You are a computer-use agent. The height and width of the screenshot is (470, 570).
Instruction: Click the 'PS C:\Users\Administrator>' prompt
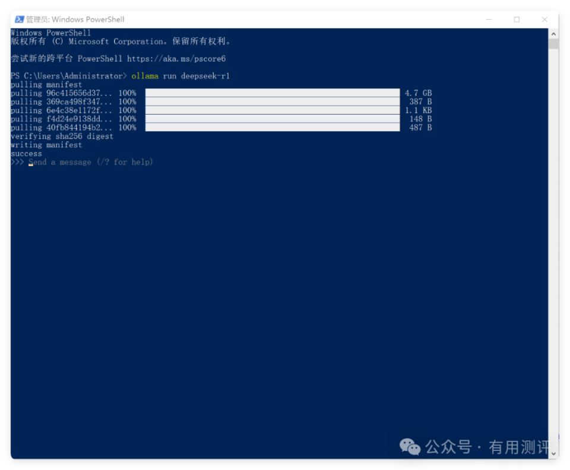(69, 76)
